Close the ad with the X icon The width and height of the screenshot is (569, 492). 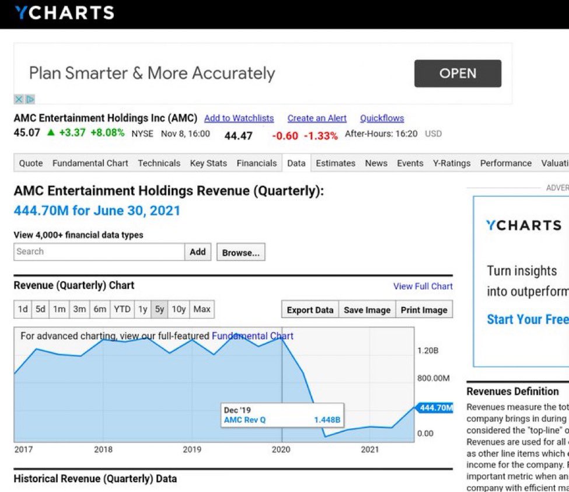(x=19, y=99)
